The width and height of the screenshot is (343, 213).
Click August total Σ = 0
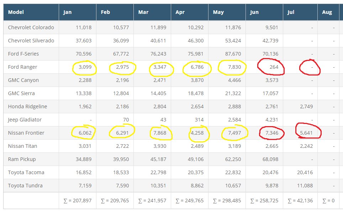coord(328,201)
